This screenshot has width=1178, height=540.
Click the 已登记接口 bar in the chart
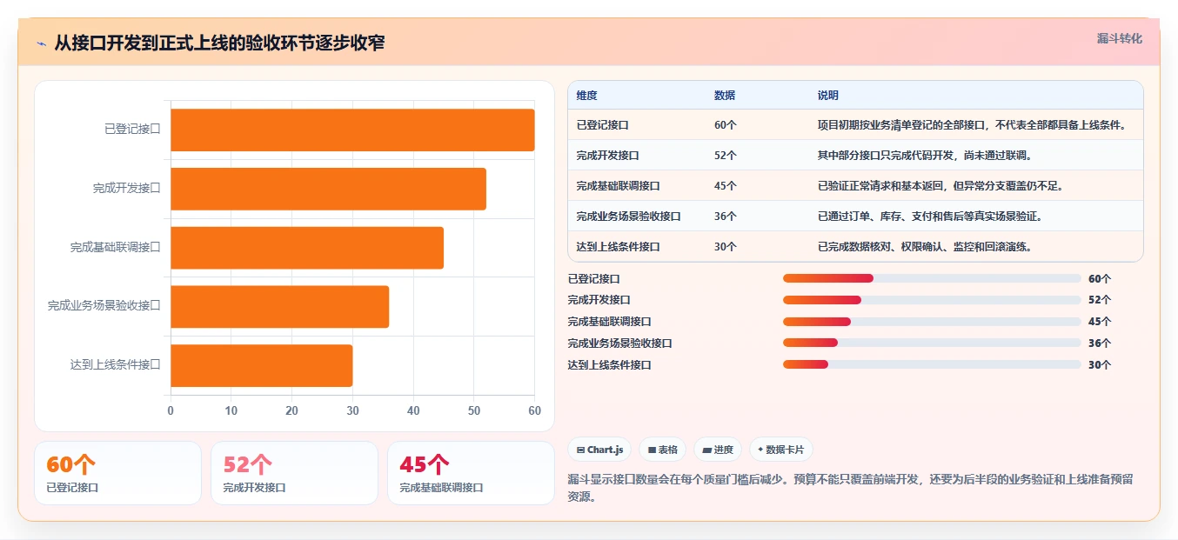(x=352, y=130)
